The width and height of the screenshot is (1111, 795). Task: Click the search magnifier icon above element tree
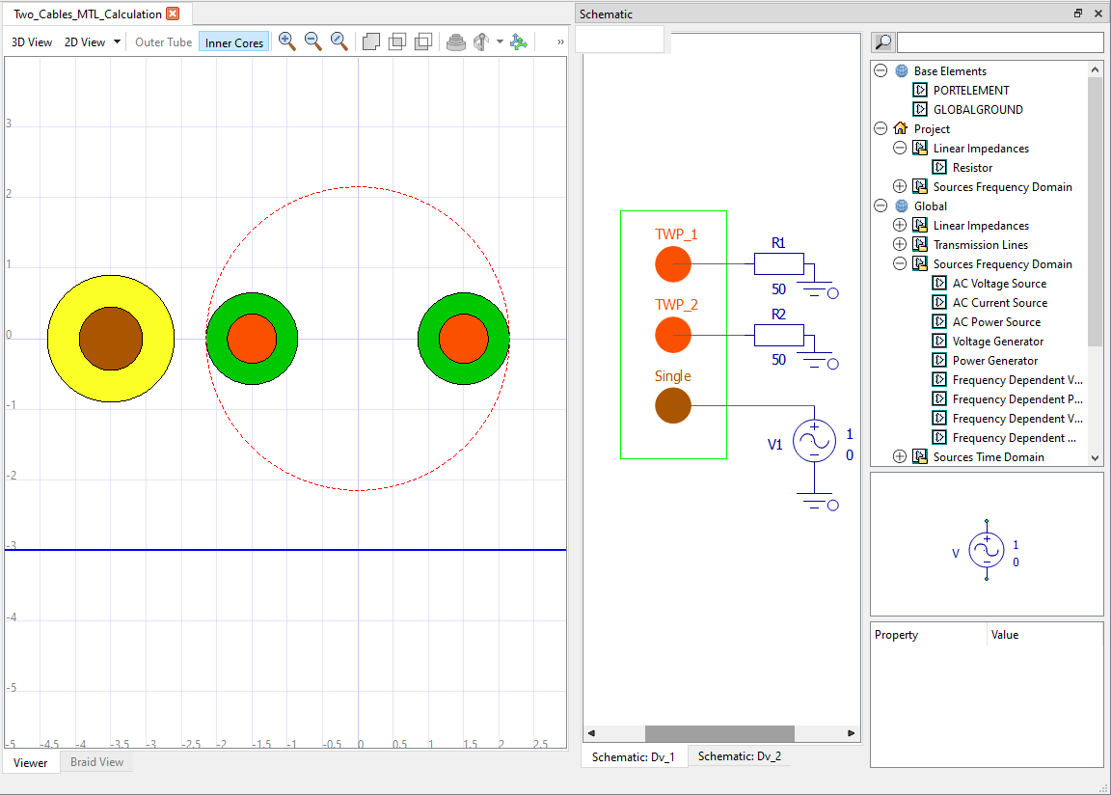pyautogui.click(x=882, y=42)
